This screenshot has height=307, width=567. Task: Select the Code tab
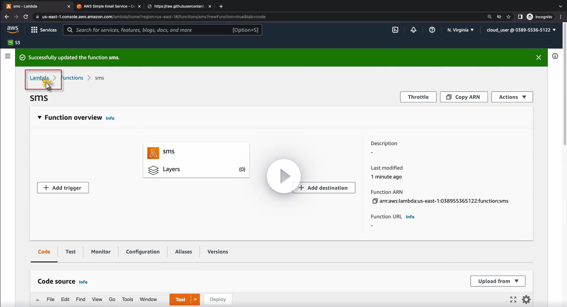point(44,252)
